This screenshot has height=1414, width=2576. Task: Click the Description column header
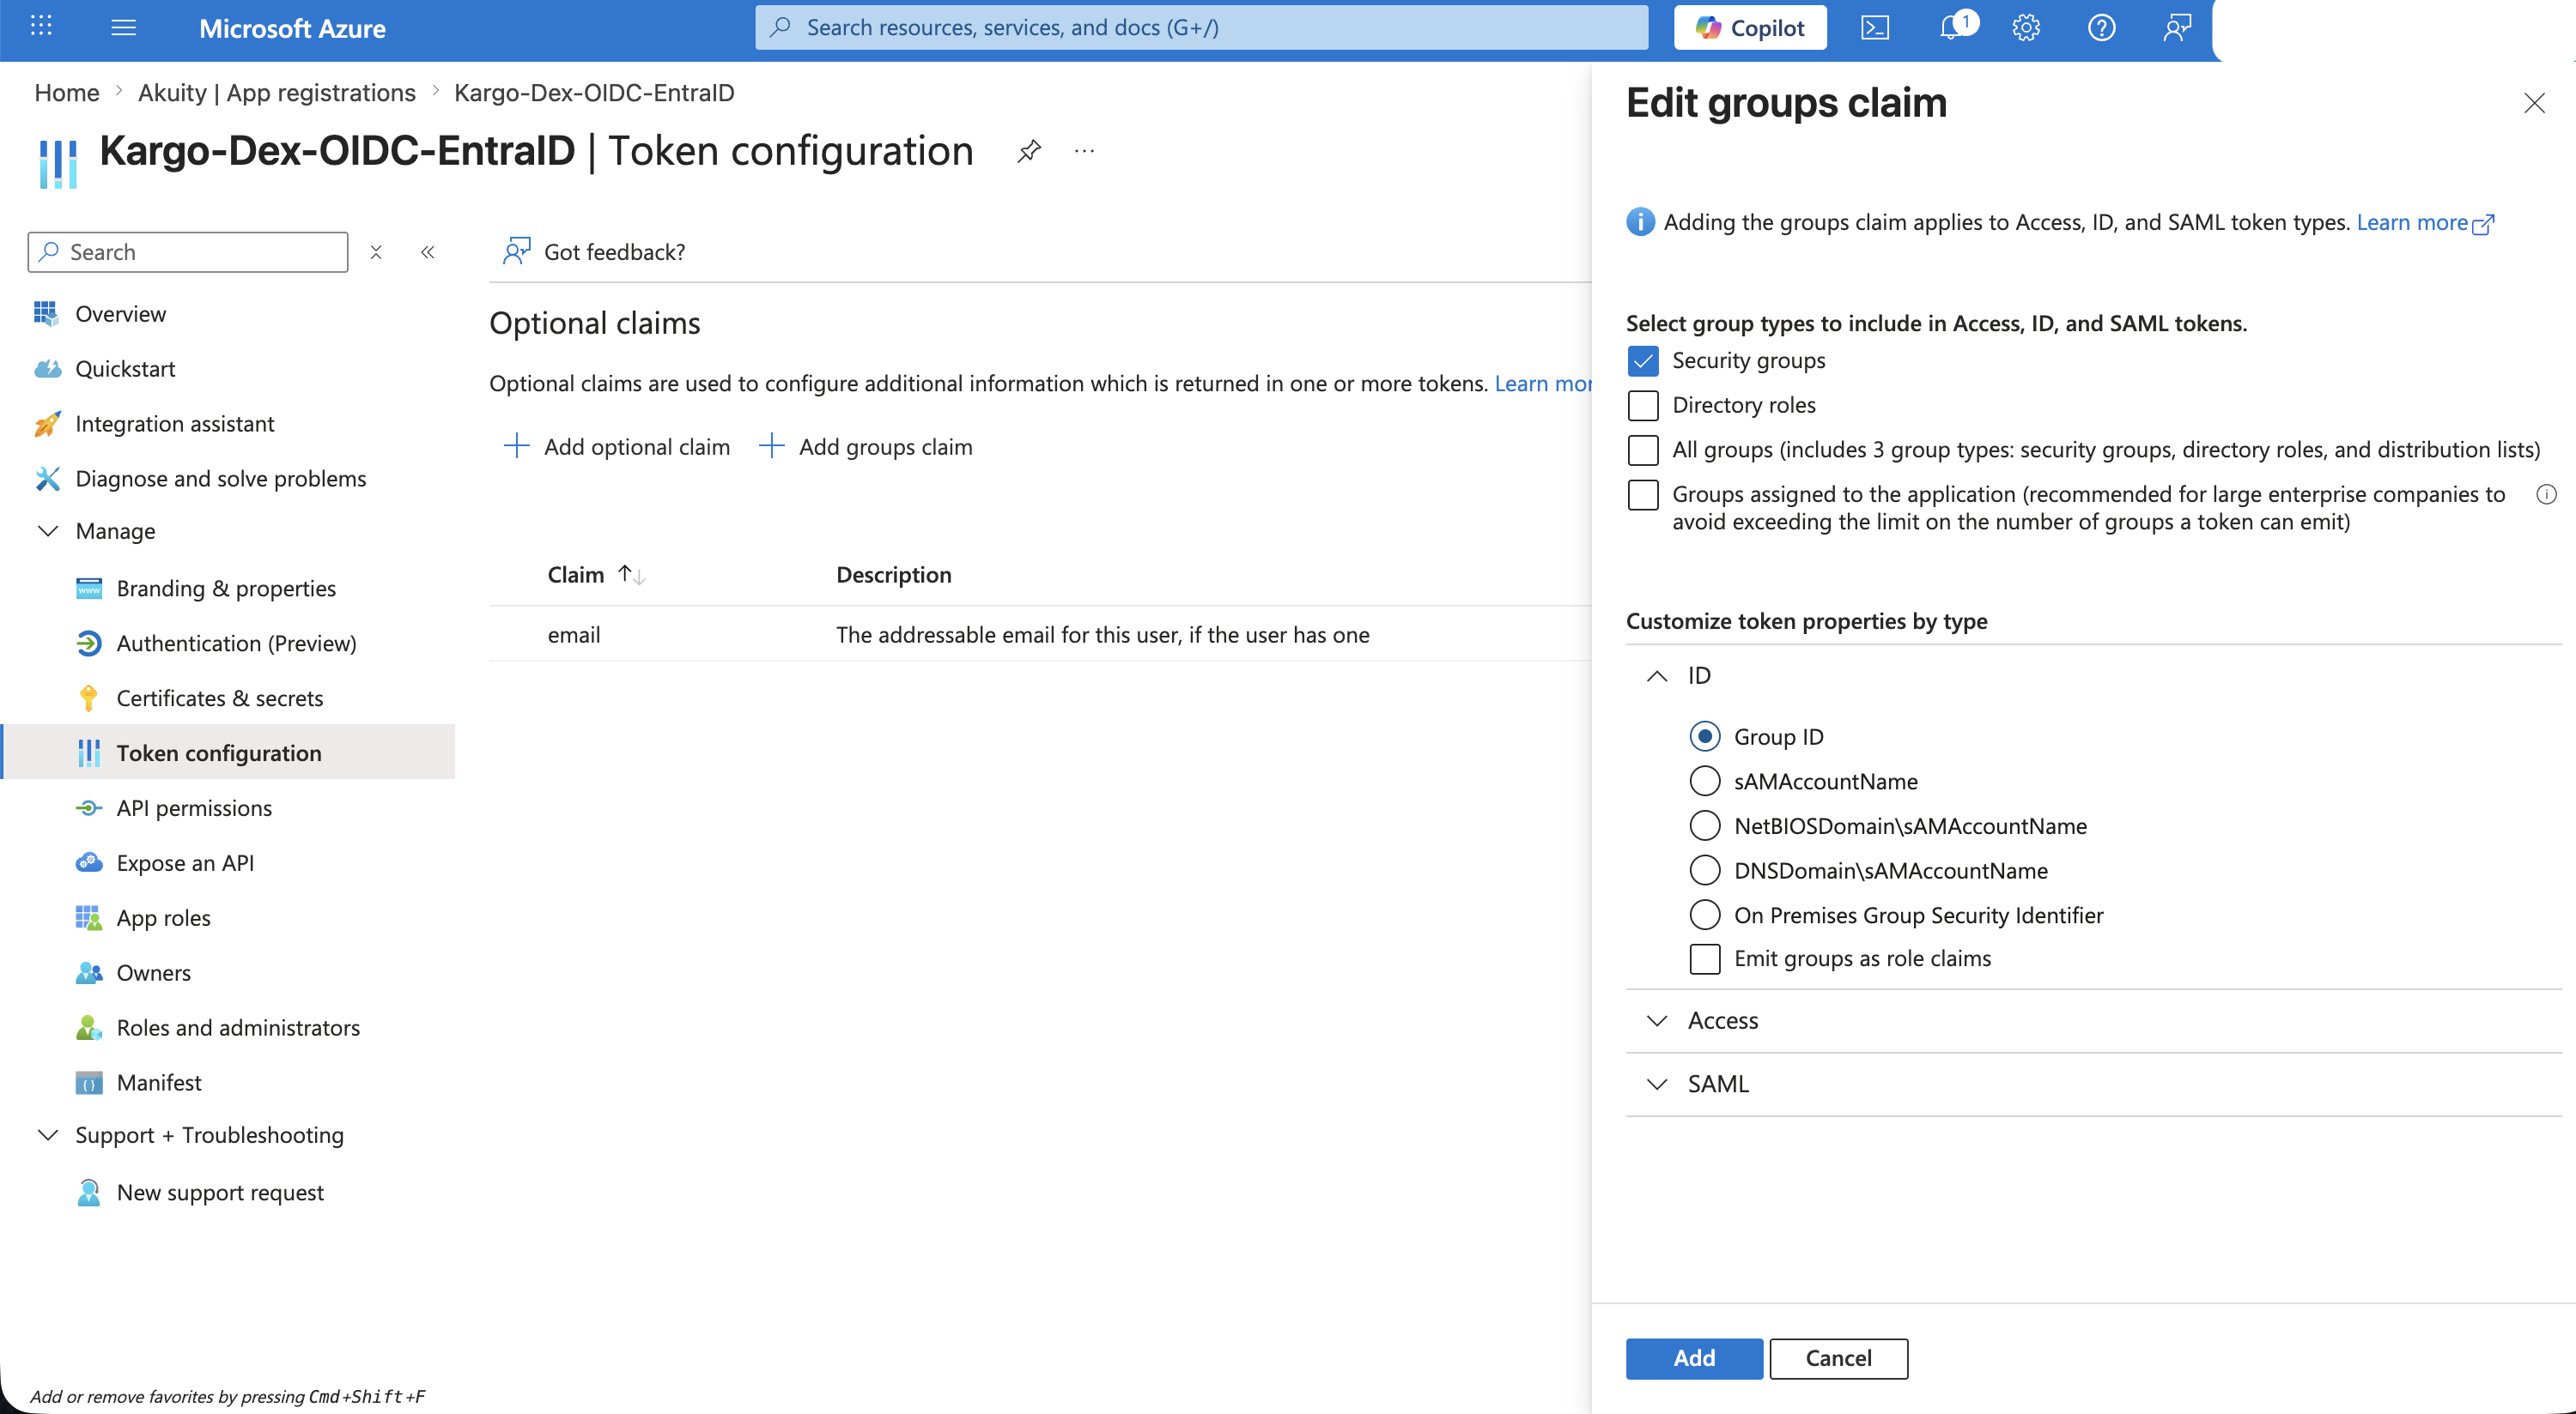tap(893, 575)
